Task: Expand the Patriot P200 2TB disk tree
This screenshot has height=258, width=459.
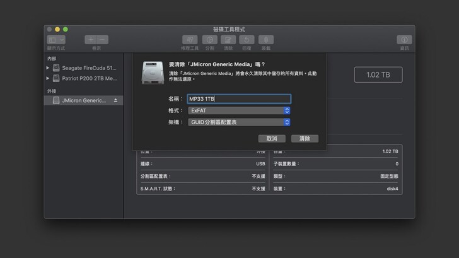Action: (x=48, y=78)
